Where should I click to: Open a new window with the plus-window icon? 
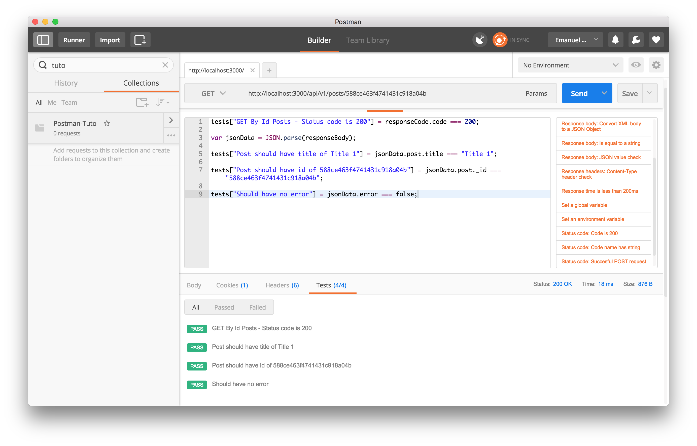pyautogui.click(x=140, y=40)
